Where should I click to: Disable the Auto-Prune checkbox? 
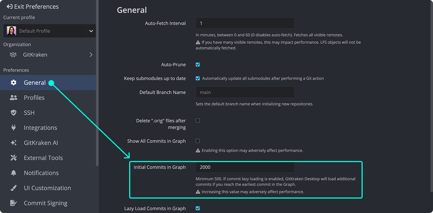(x=198, y=65)
